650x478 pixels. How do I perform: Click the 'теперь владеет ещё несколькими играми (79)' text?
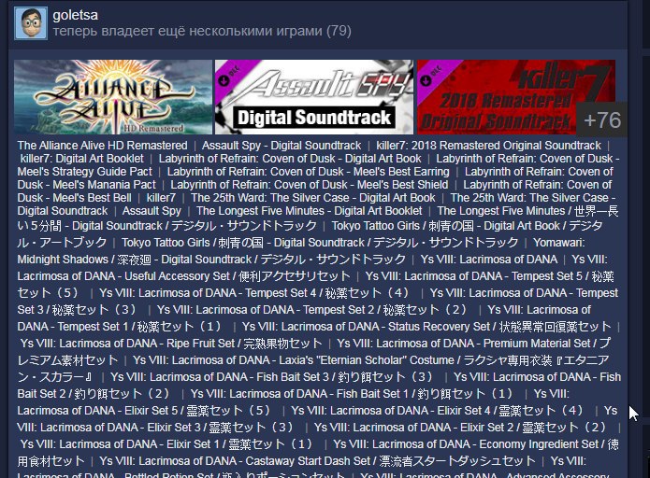tap(202, 31)
